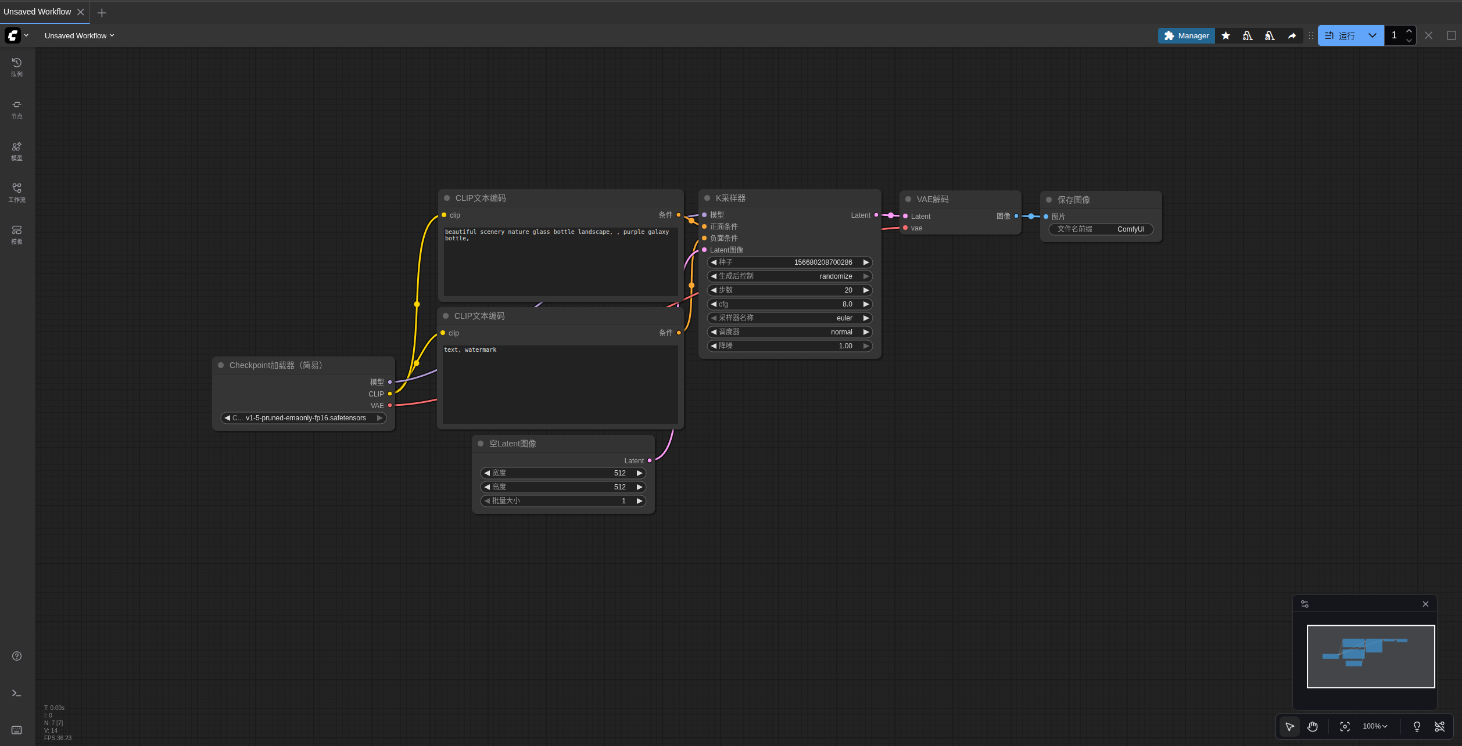Expand the run button options chevron
This screenshot has height=746, width=1462.
tap(1373, 35)
